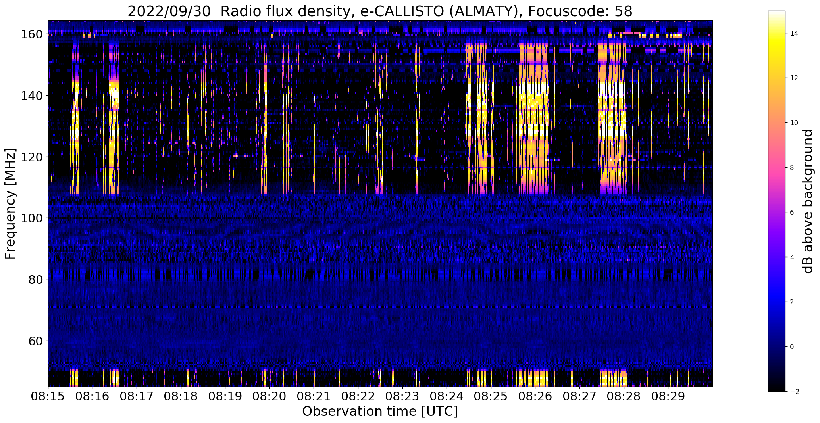Click the colorbar tick value −2
The width and height of the screenshot is (820, 423).
[x=794, y=392]
